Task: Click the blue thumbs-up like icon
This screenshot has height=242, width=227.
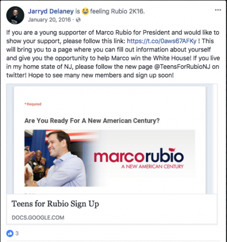Action: click(10, 233)
